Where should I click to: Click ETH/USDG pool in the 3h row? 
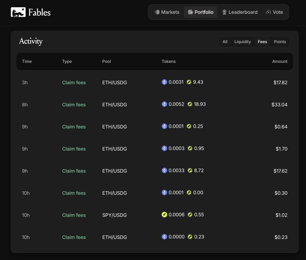pos(114,83)
